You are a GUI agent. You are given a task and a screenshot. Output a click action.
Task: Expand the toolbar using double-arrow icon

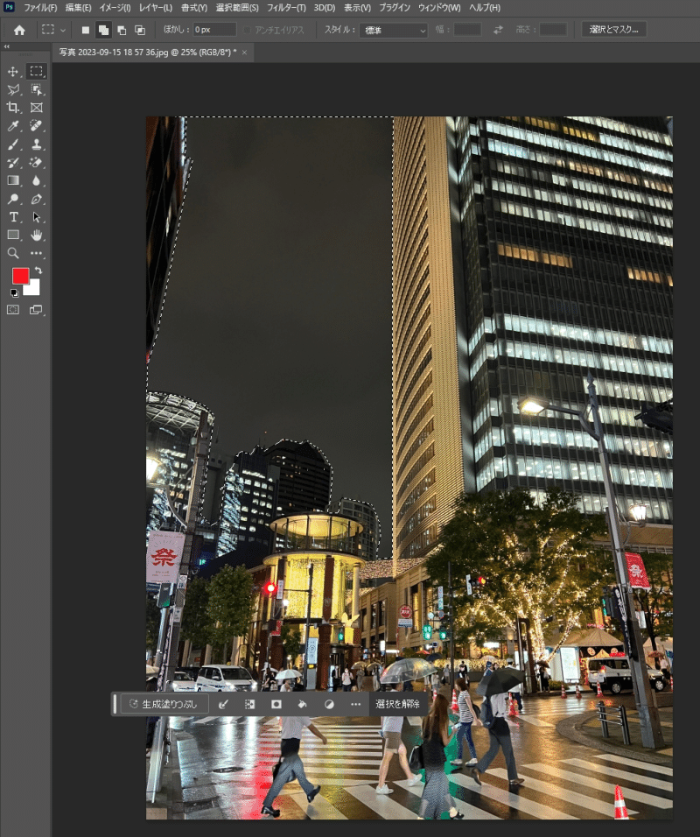(7, 47)
